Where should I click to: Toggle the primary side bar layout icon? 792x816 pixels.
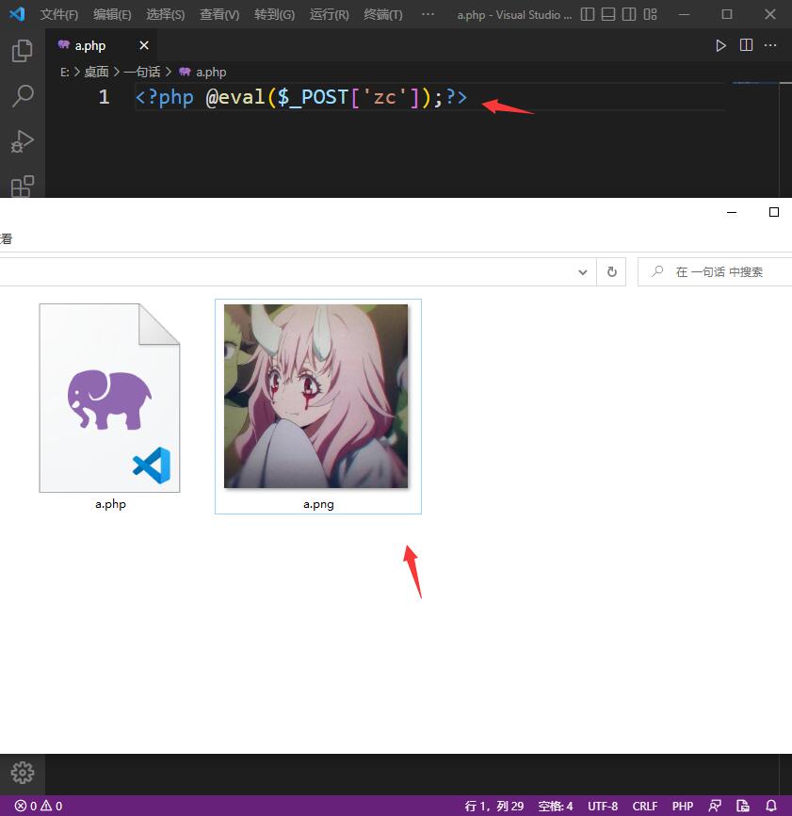coord(587,14)
